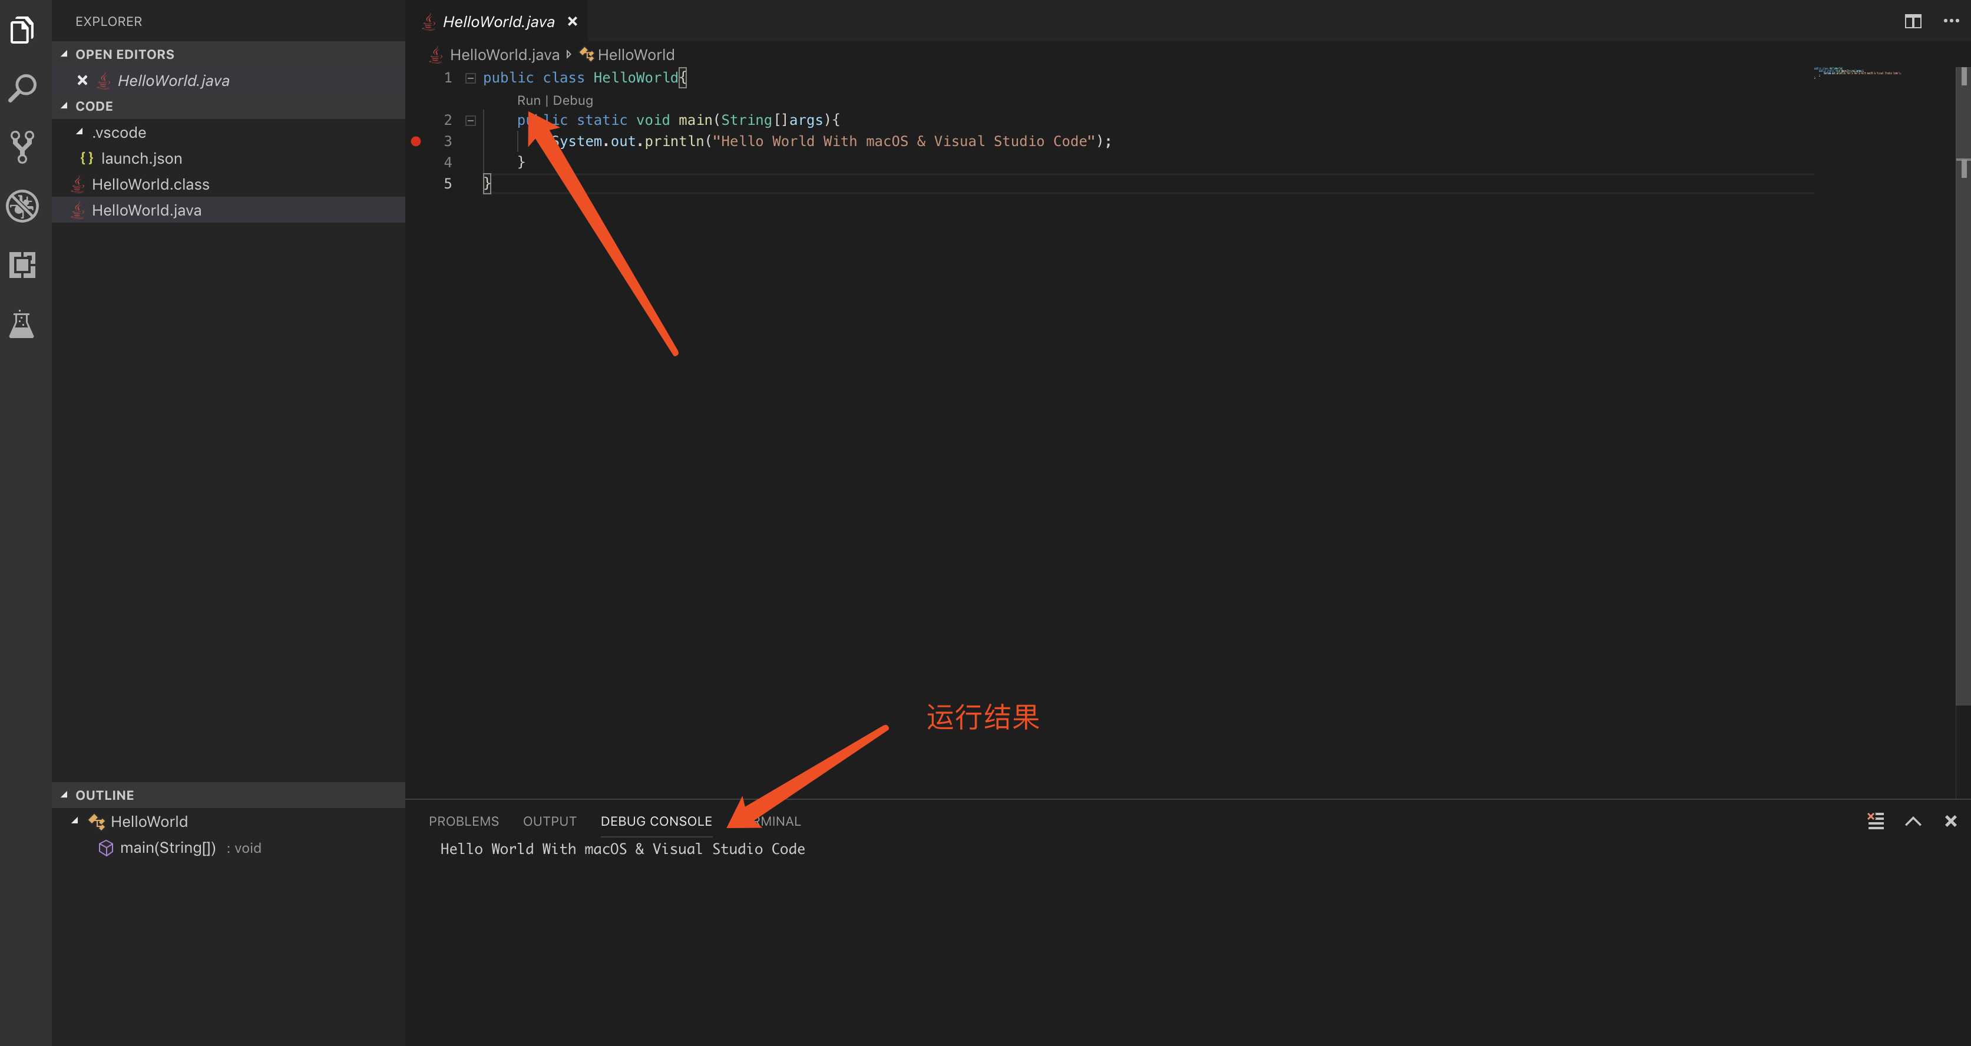Switch to the Output tab
The height and width of the screenshot is (1046, 1971).
coord(550,821)
